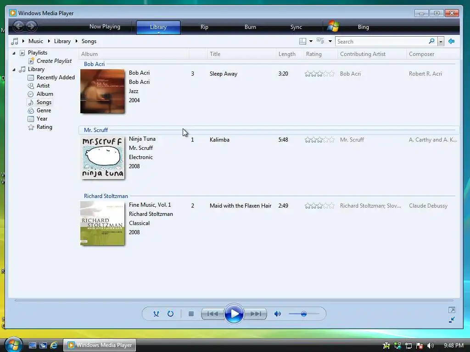Switch to full screen view icon
The height and width of the screenshot is (352, 470).
pos(452,310)
